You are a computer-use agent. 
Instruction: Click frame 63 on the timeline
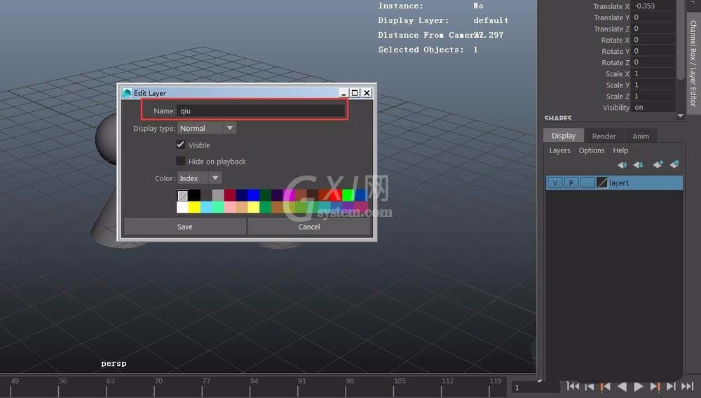point(111,381)
